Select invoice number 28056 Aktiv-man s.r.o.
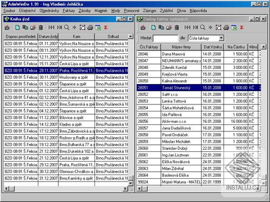270x202 pixels. tap(199, 121)
